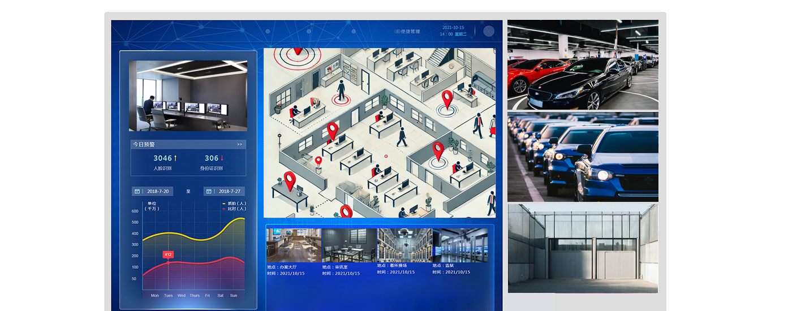
Task: Open the 身份证识别 count 306
Action: [x=212, y=158]
